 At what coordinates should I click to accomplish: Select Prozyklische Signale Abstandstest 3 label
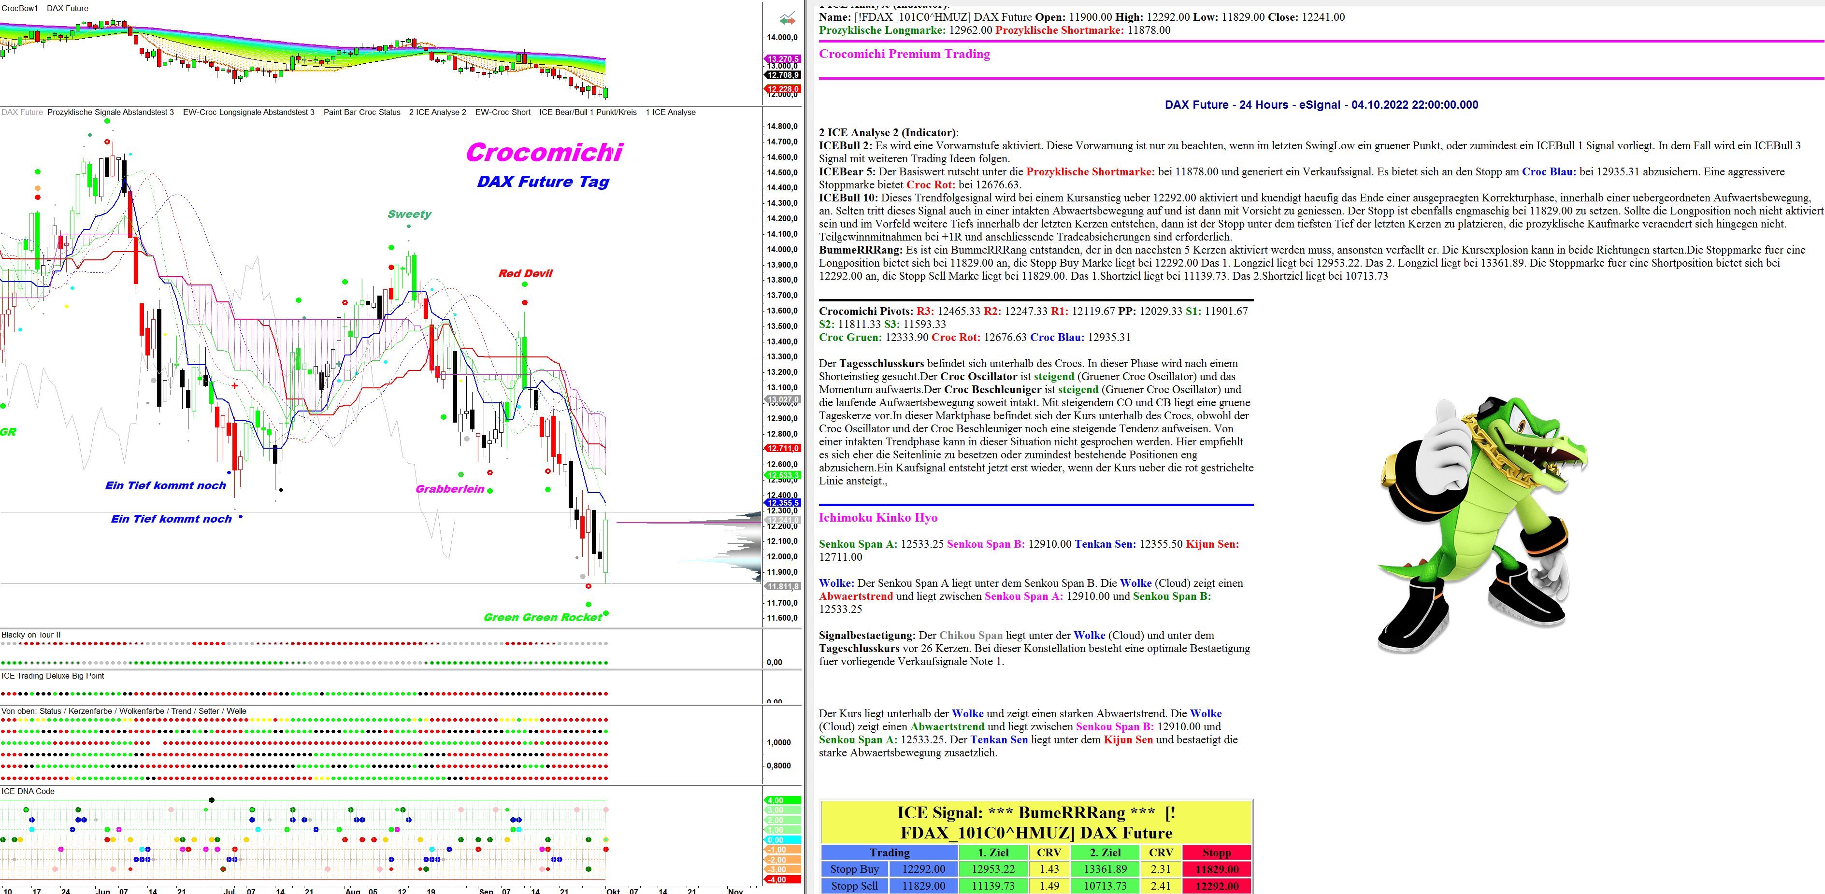111,112
